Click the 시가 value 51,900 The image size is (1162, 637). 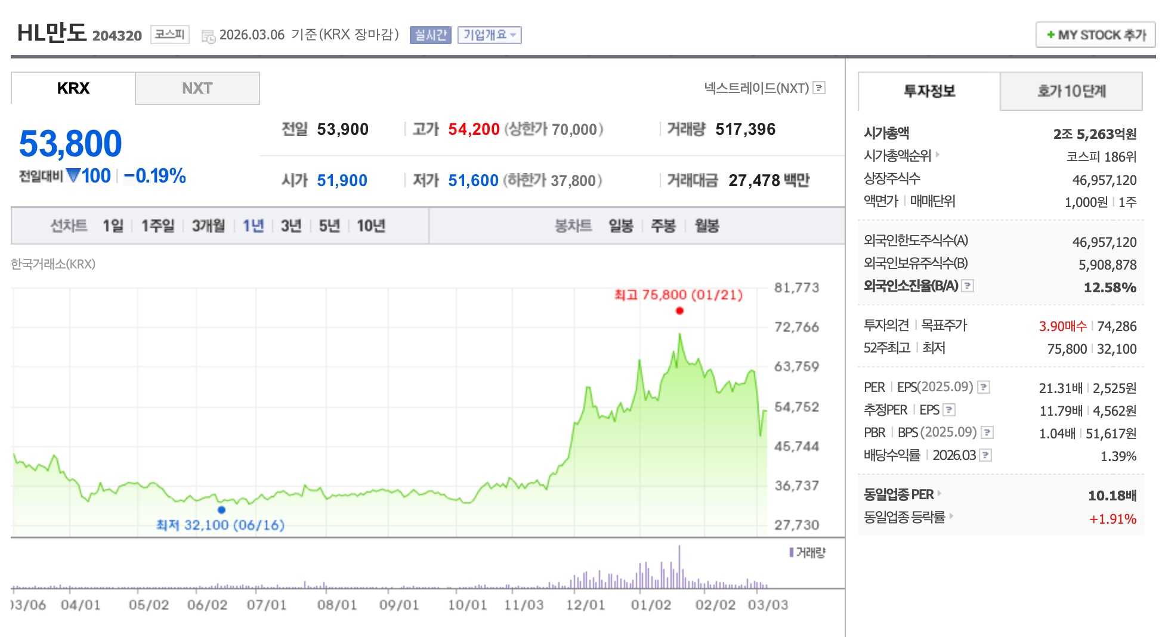point(342,180)
